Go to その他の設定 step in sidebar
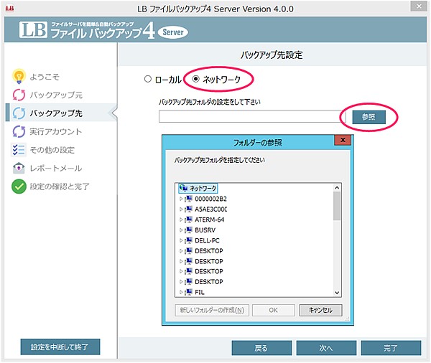 [x=52, y=150]
